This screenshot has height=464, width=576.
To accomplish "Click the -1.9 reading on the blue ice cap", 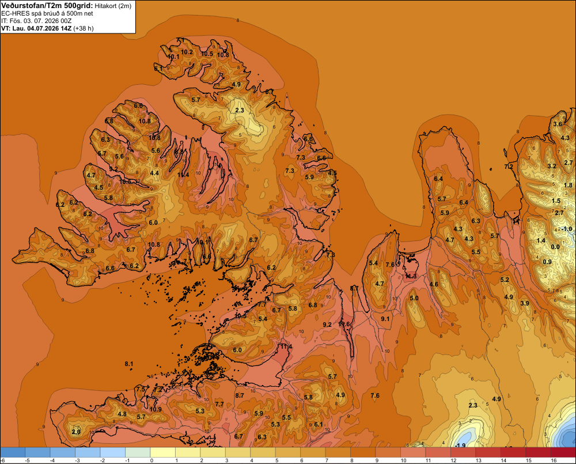I will coord(460,445).
